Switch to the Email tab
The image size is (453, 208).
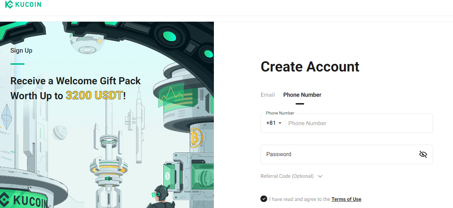[x=268, y=95]
